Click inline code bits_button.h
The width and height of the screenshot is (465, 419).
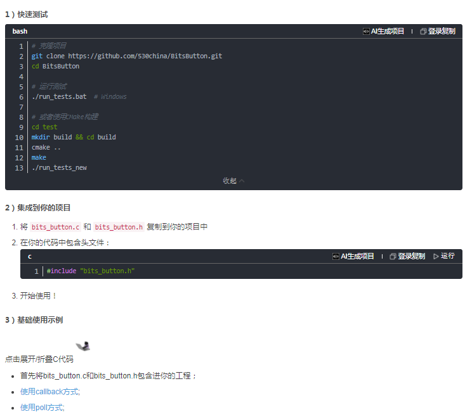[x=119, y=227]
